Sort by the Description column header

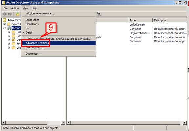tap(170, 20)
